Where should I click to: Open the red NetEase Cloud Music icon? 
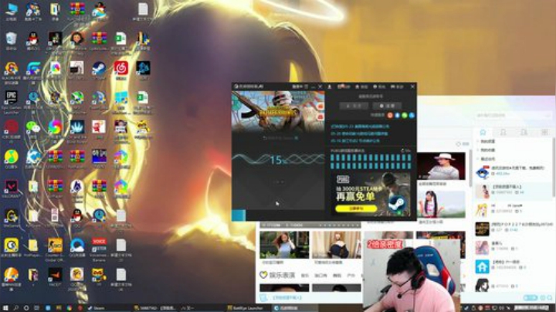coord(121,70)
